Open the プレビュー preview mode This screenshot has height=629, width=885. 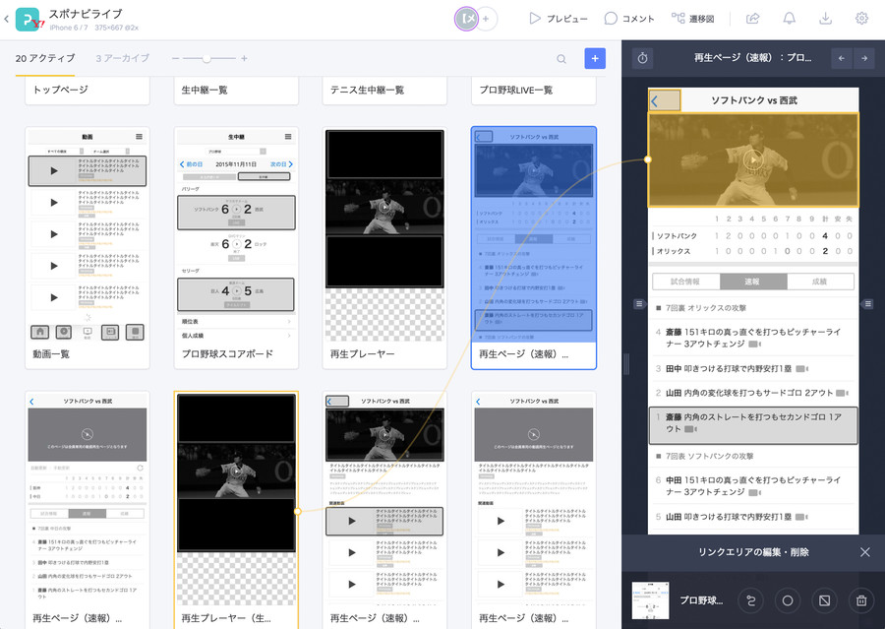(x=559, y=19)
